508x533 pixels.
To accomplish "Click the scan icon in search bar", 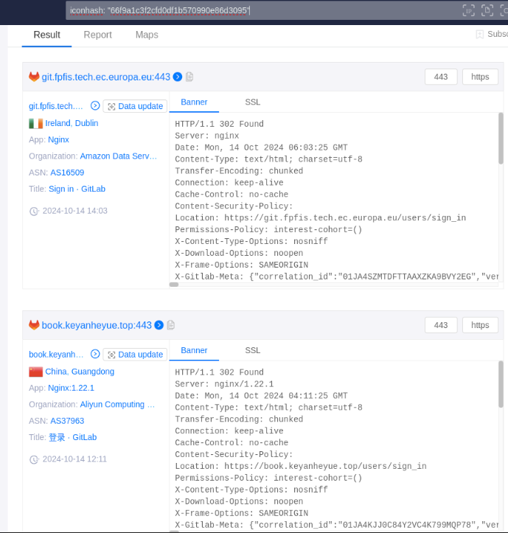I will (487, 10).
